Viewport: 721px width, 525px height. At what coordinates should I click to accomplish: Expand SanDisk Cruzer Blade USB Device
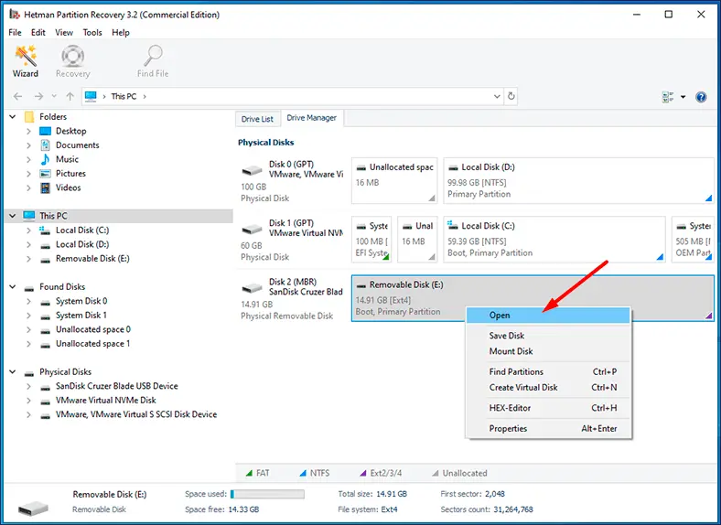28,386
